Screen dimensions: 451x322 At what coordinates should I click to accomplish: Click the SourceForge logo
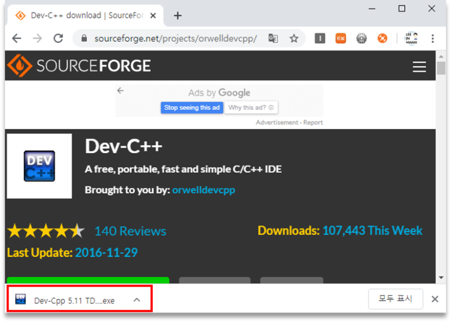coord(79,66)
